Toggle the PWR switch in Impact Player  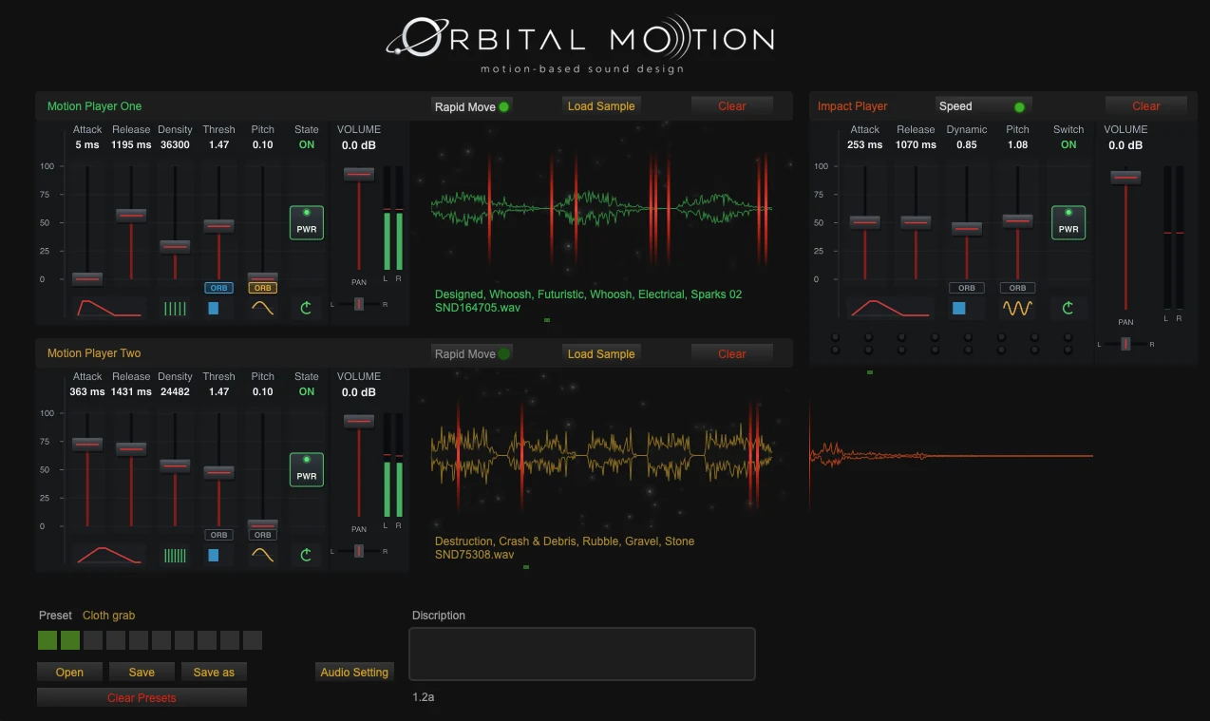point(1068,222)
